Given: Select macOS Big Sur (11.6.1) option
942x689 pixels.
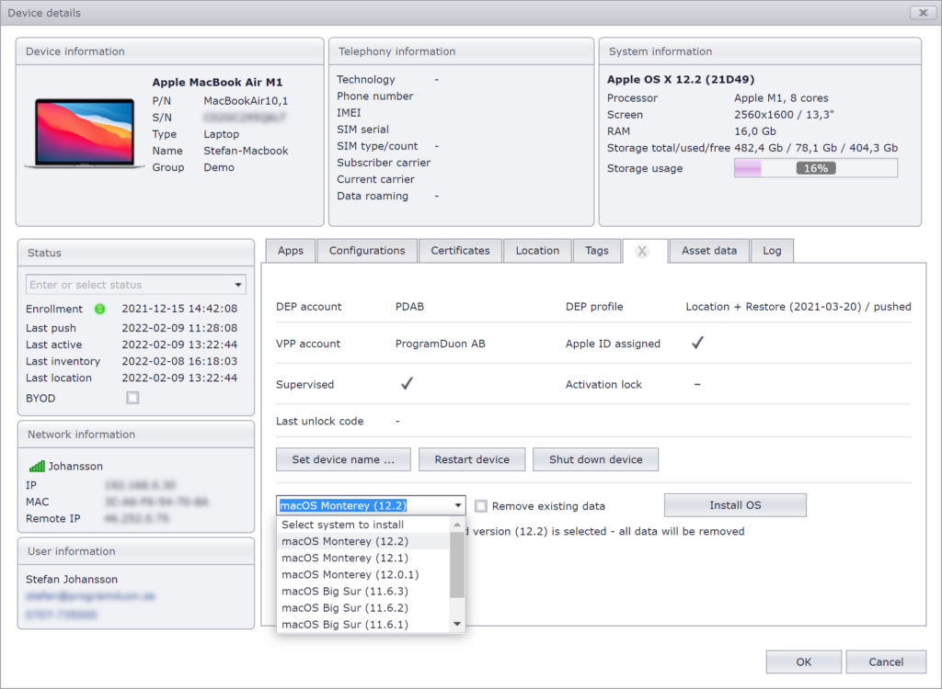Looking at the screenshot, I should (362, 624).
